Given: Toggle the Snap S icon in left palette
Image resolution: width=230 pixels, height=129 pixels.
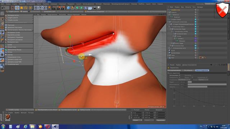Looking at the screenshot, I should click(x=2, y=54).
